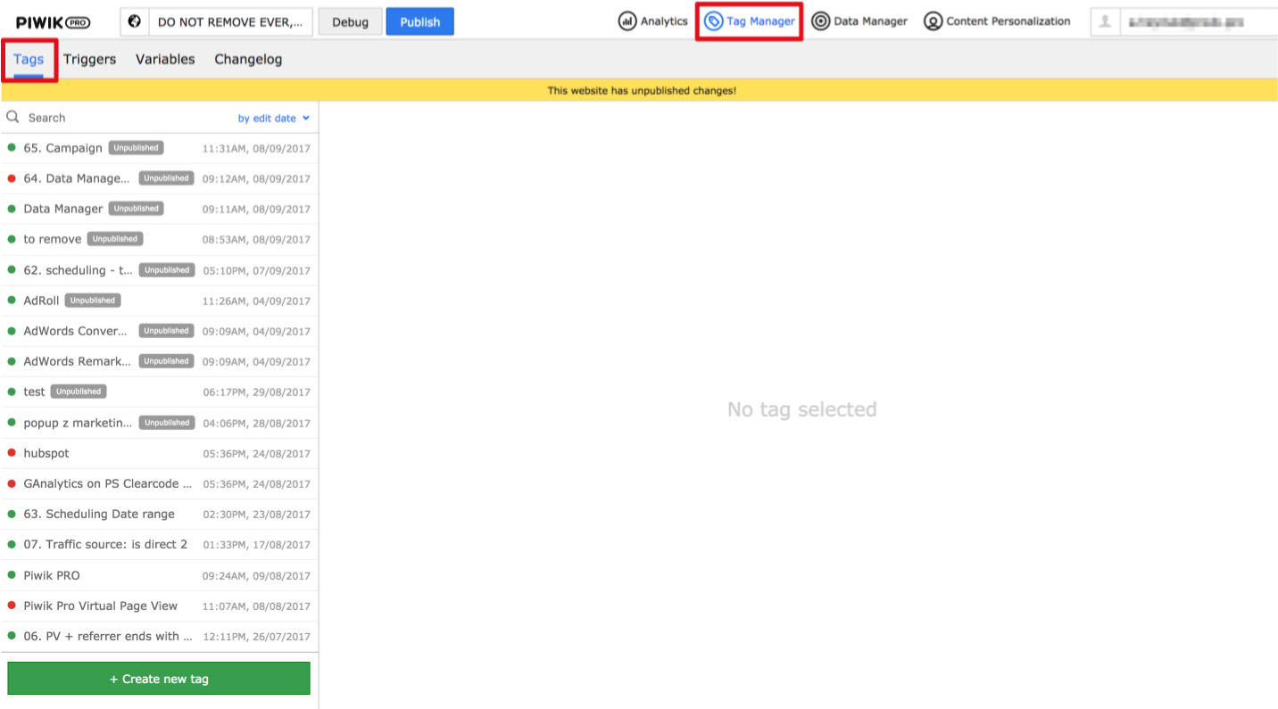
Task: Open the 'by edit date' sort dropdown
Action: (273, 118)
